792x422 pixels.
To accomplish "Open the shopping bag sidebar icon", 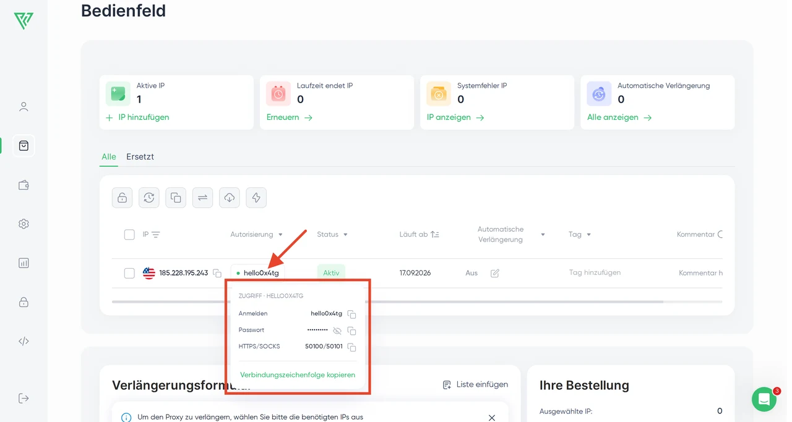I will tap(24, 146).
